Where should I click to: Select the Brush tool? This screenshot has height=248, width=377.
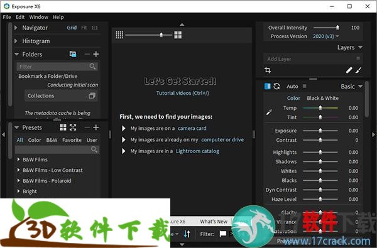[359, 70]
